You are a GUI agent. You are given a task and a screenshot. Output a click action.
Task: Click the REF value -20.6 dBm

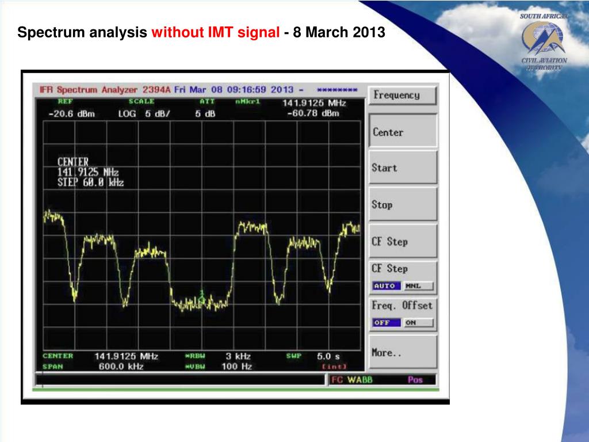pos(72,114)
